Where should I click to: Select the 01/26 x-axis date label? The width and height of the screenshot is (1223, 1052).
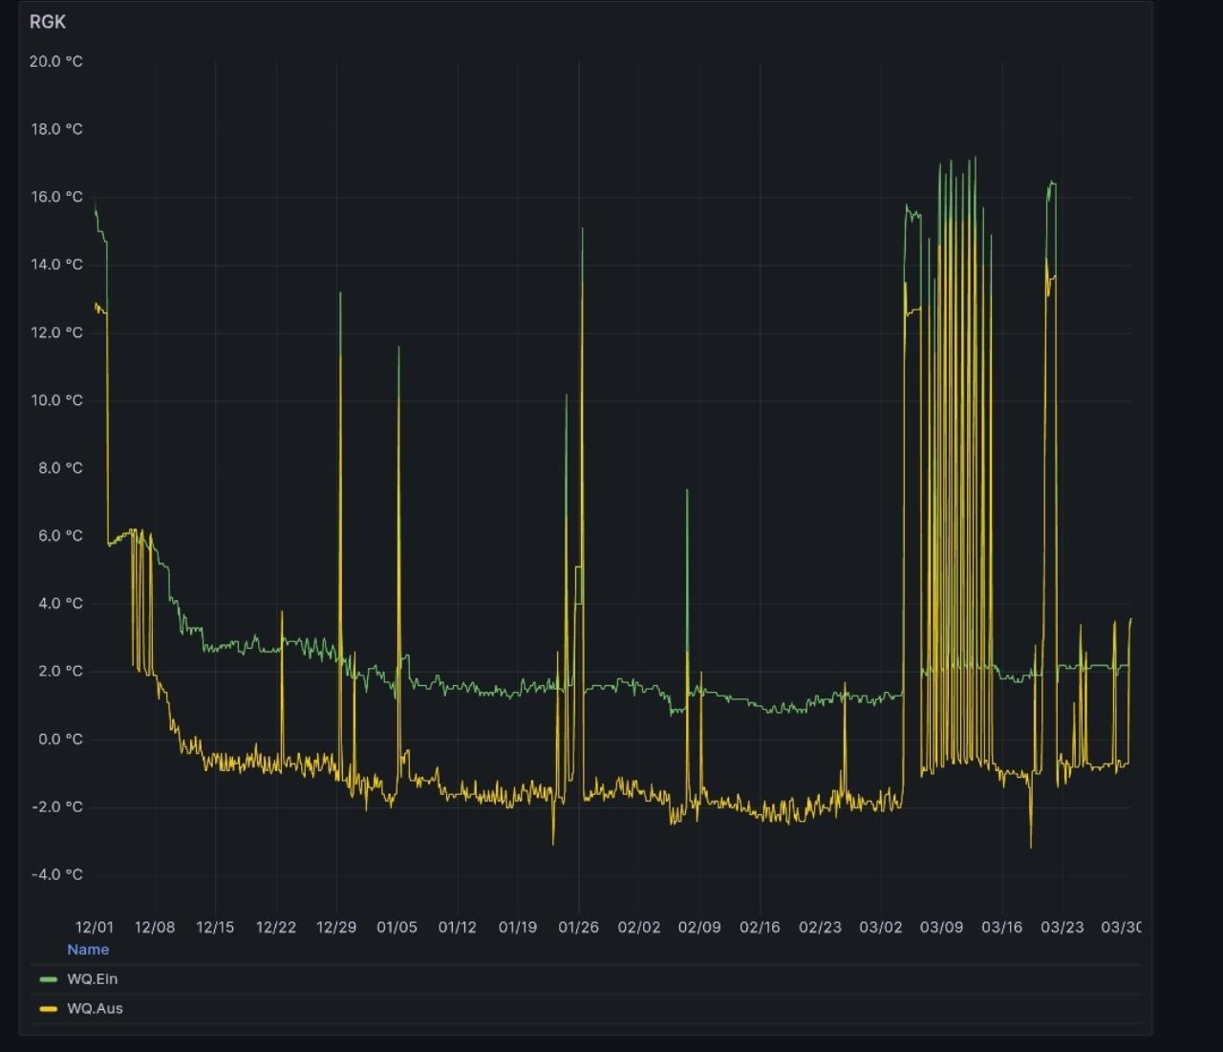click(578, 928)
